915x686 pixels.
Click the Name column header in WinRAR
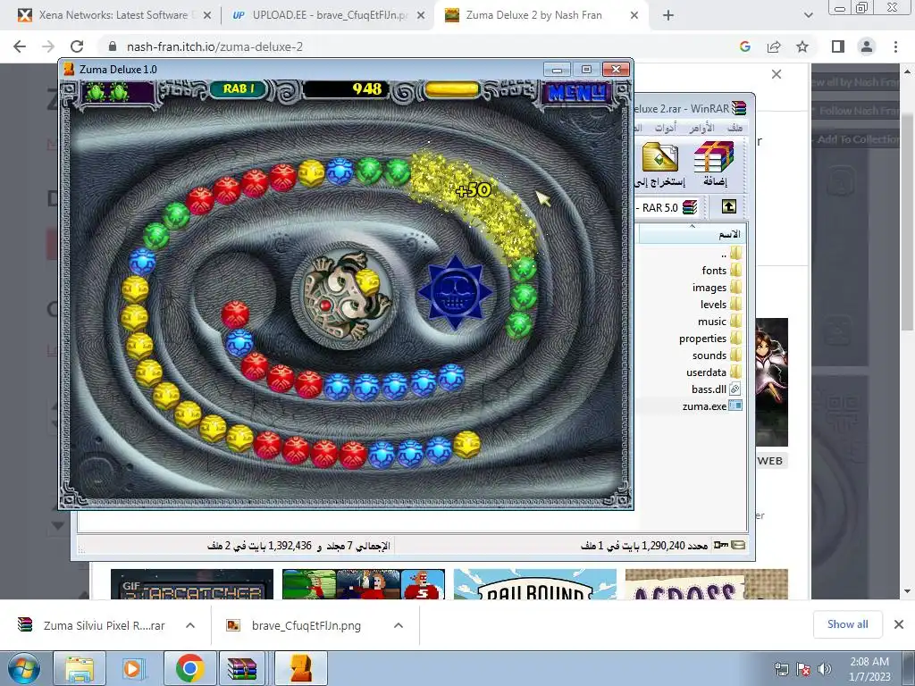[x=693, y=234]
